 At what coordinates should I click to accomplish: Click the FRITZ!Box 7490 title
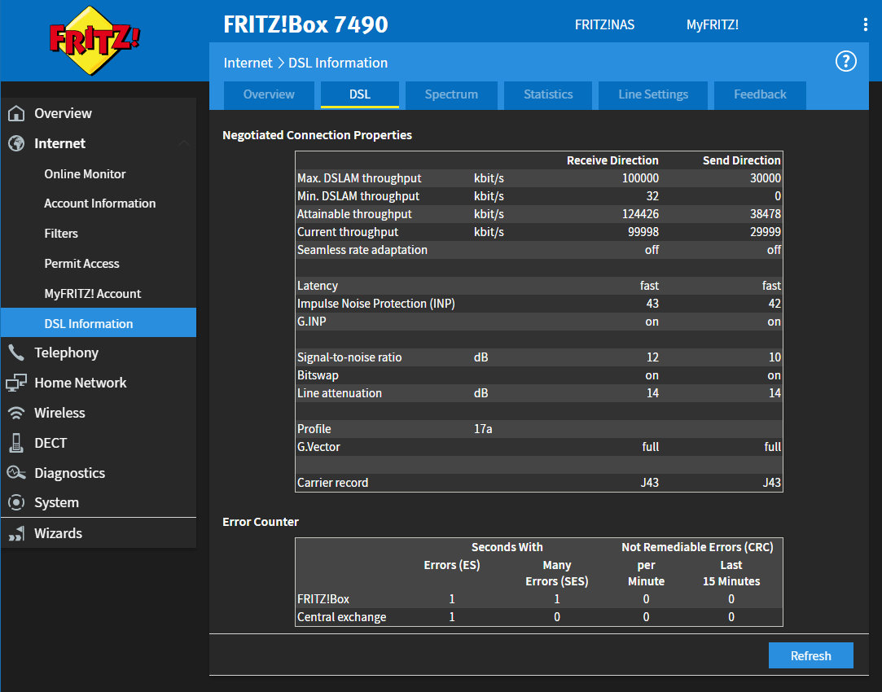coord(305,24)
